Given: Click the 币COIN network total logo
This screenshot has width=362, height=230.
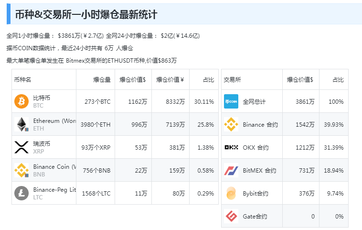Looking at the screenshot, I should click(231, 101).
